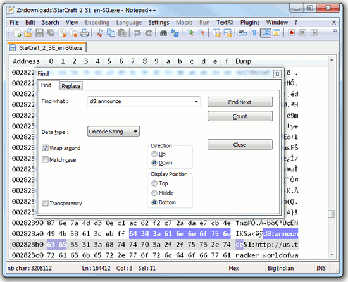Save all files toolbar icon

pos(51,33)
